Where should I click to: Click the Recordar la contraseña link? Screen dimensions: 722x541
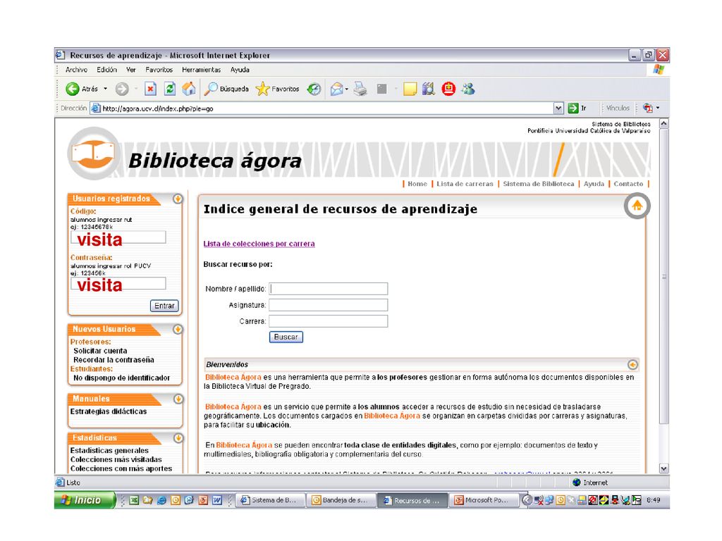pyautogui.click(x=114, y=360)
